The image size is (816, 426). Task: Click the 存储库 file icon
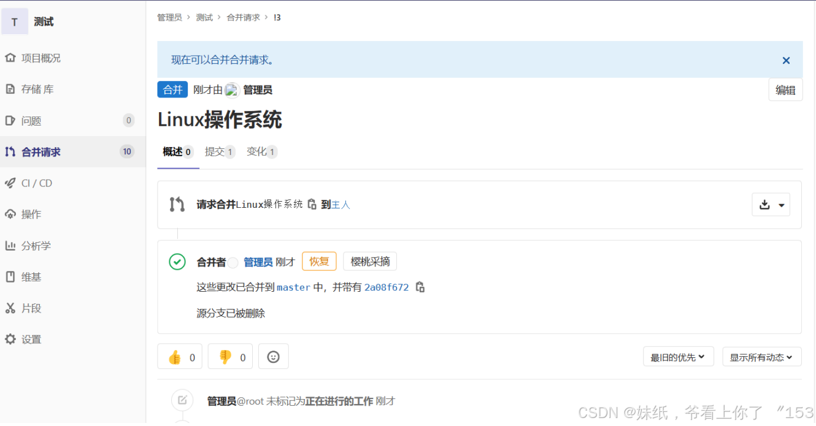(10, 89)
